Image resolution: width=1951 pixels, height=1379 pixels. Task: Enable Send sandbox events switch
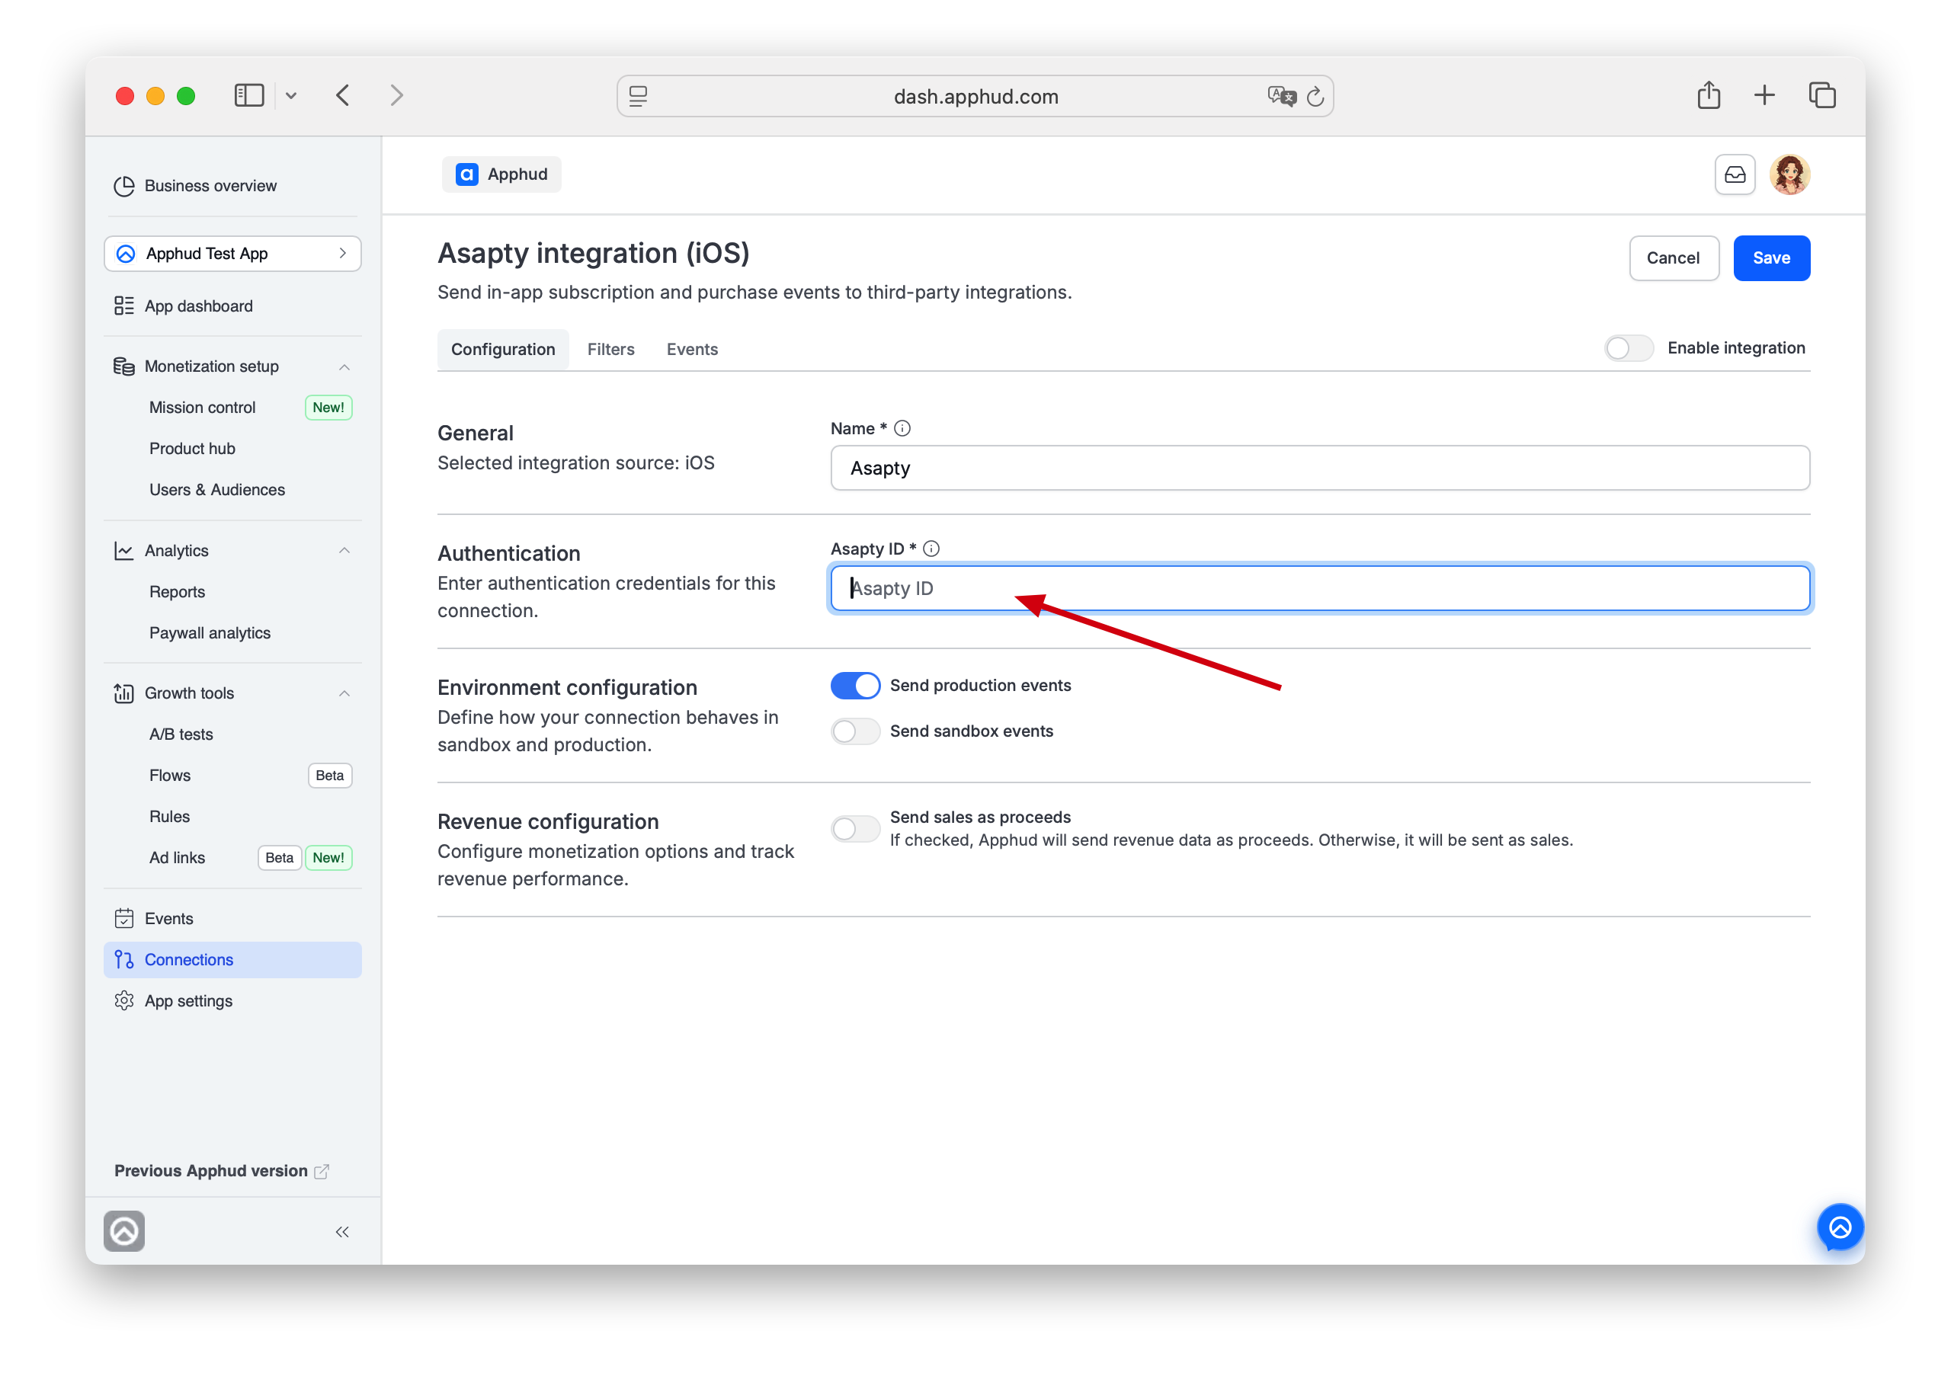click(x=855, y=731)
